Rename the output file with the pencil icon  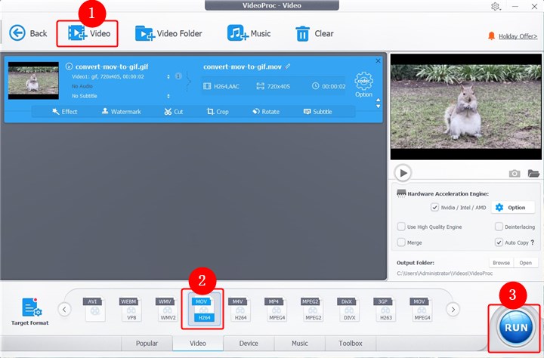coord(288,66)
